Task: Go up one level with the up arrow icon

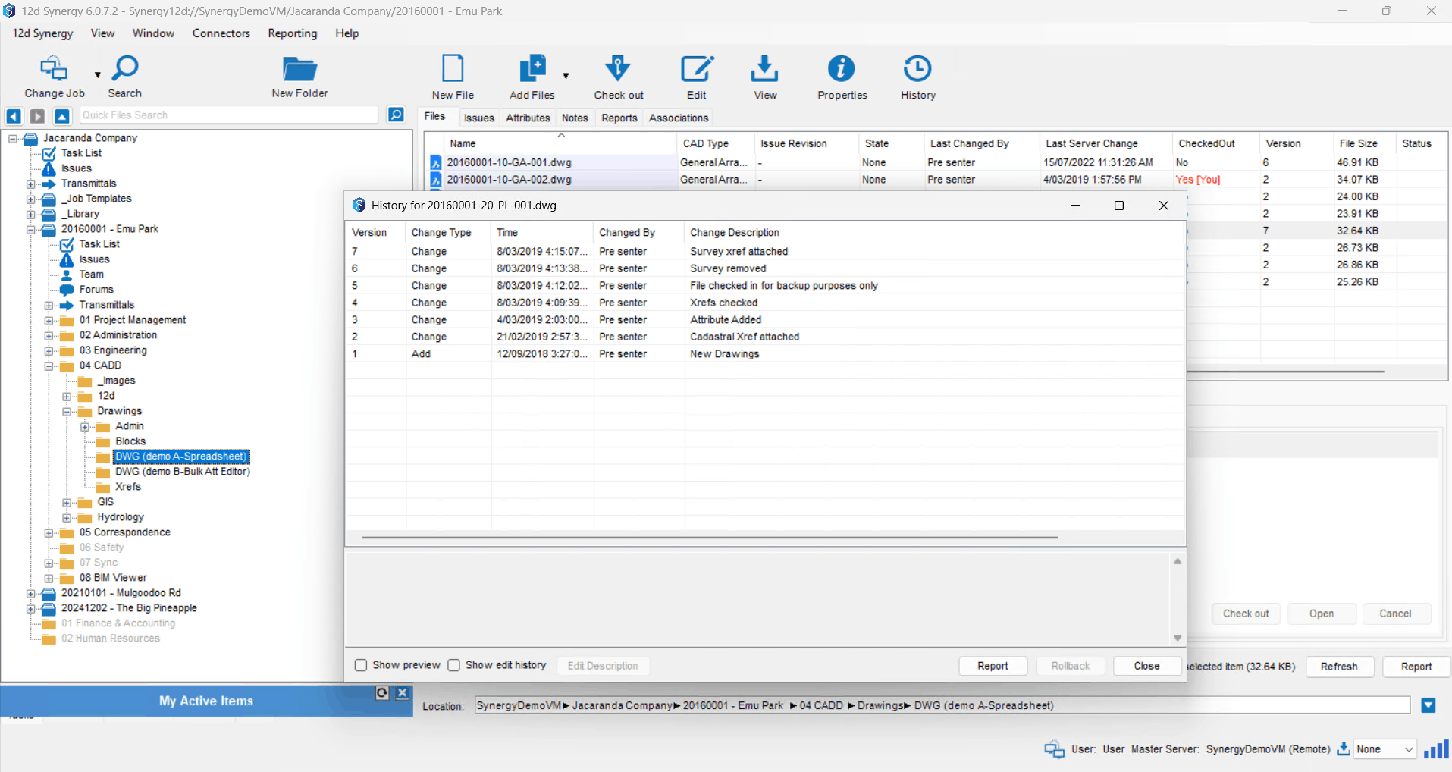Action: click(62, 116)
